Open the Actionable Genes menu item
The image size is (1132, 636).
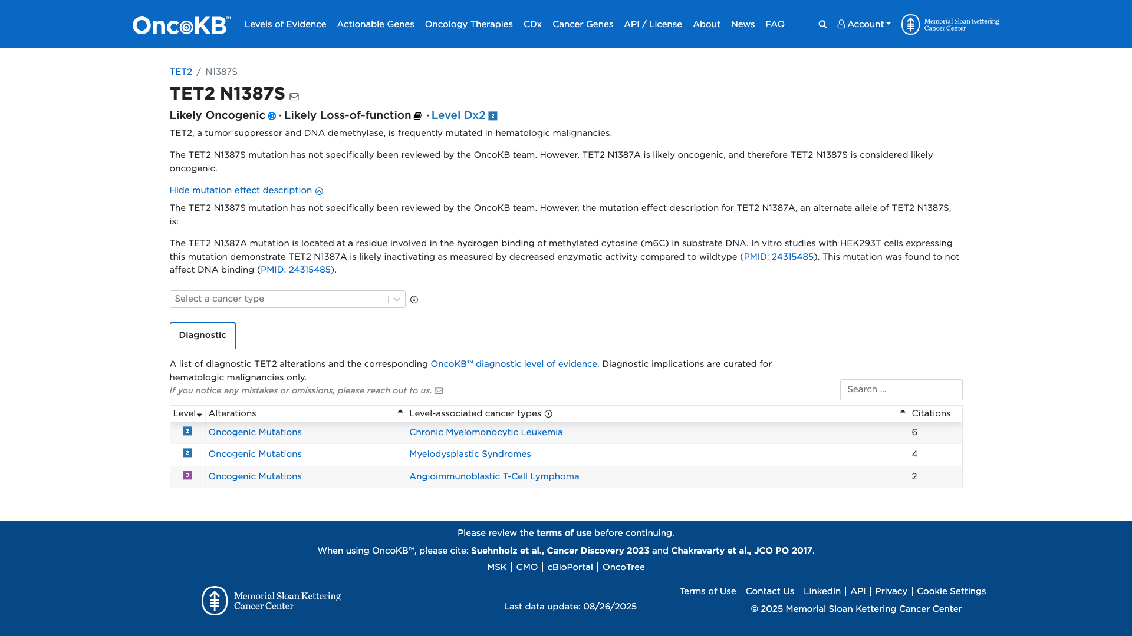[375, 24]
